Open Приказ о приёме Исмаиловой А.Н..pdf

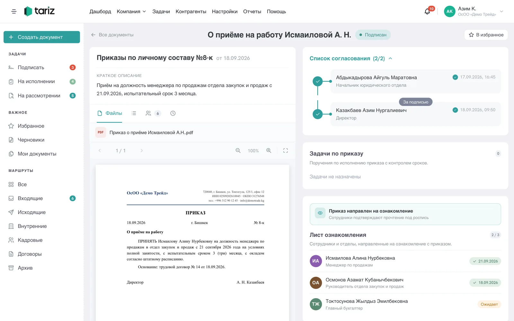(151, 132)
